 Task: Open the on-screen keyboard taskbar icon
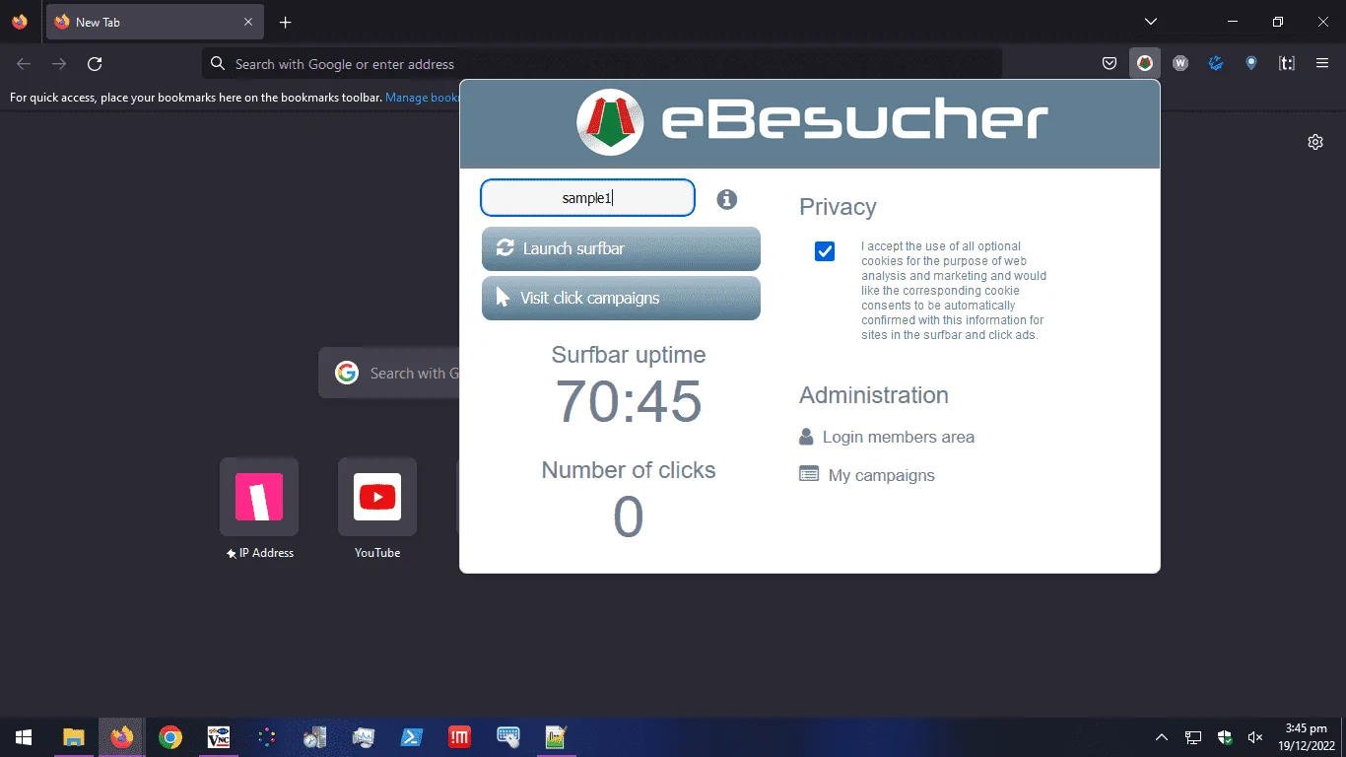point(508,737)
